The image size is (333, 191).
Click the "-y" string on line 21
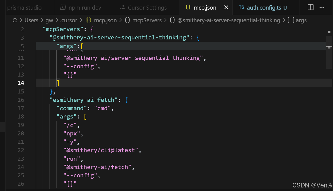70,142
